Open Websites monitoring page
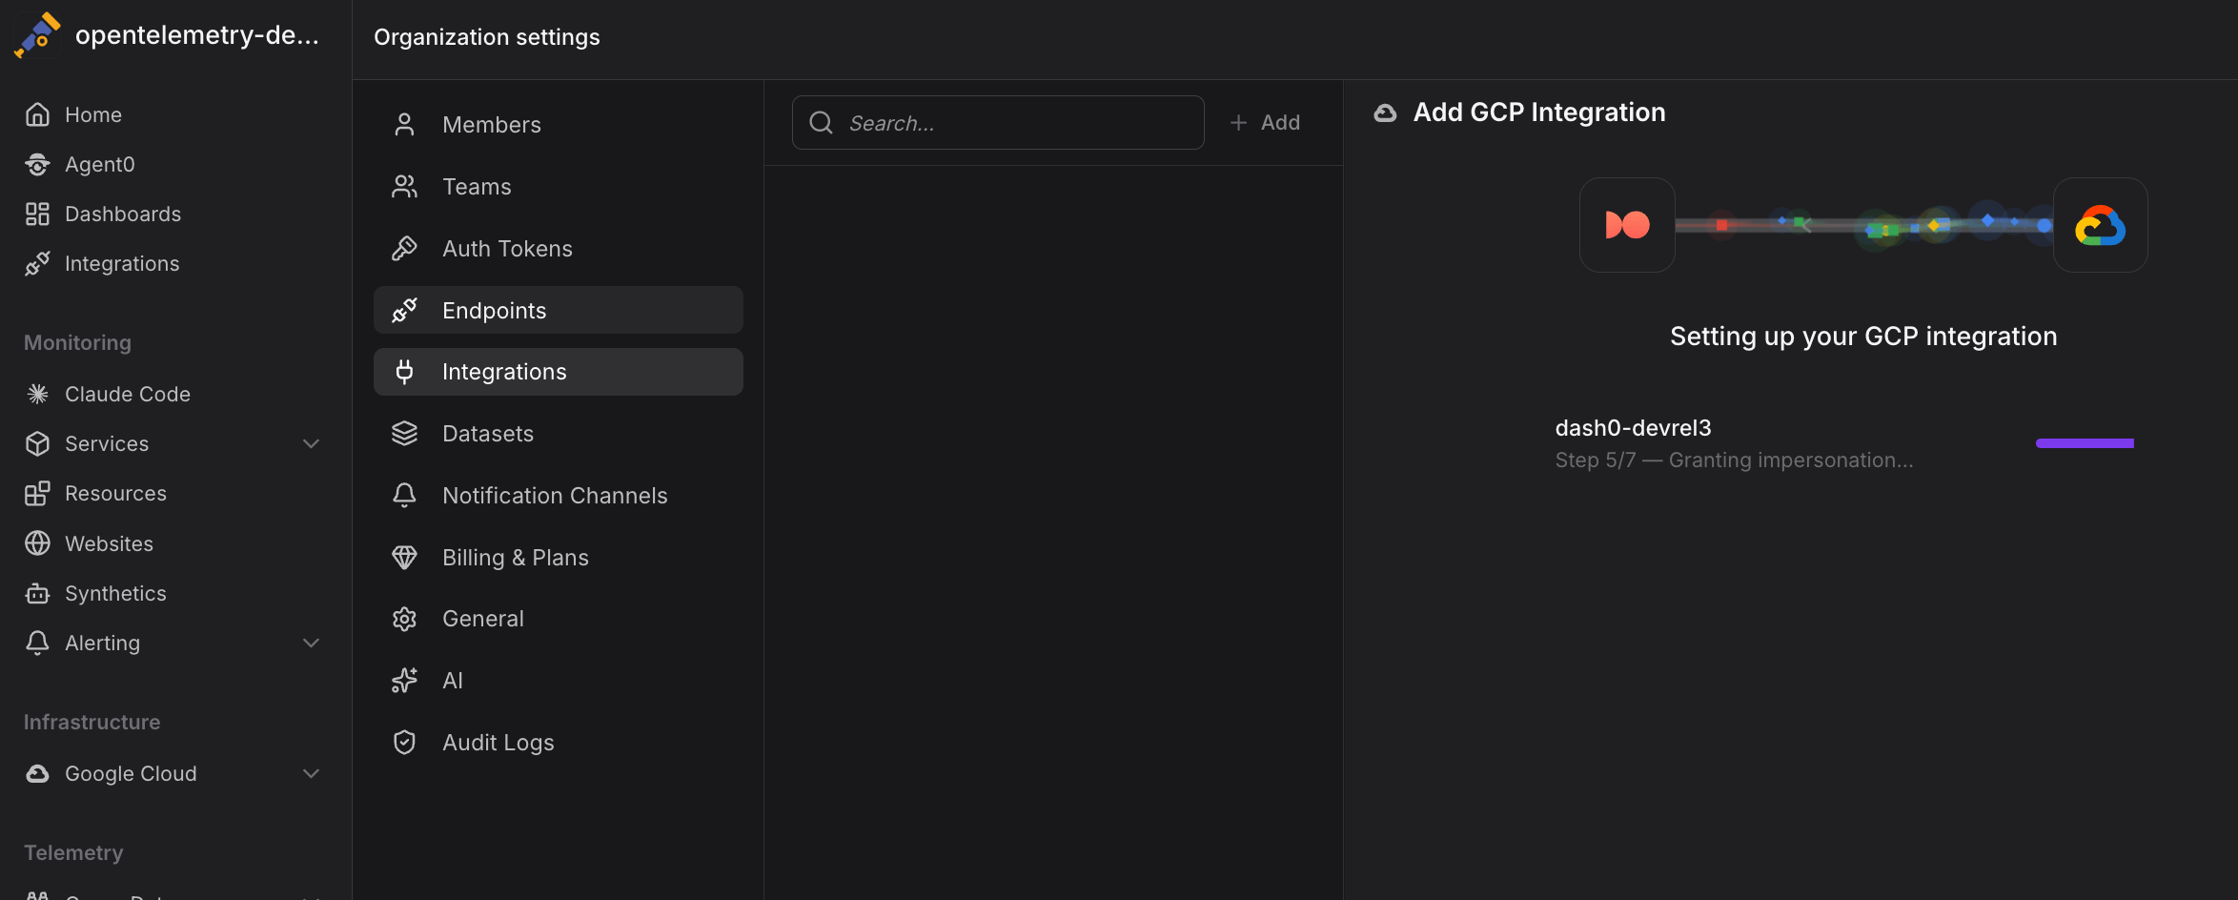 (109, 543)
